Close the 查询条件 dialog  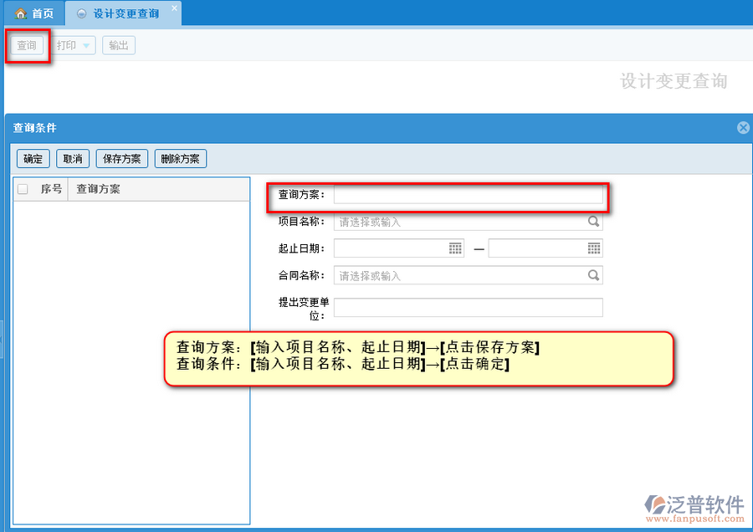742,128
